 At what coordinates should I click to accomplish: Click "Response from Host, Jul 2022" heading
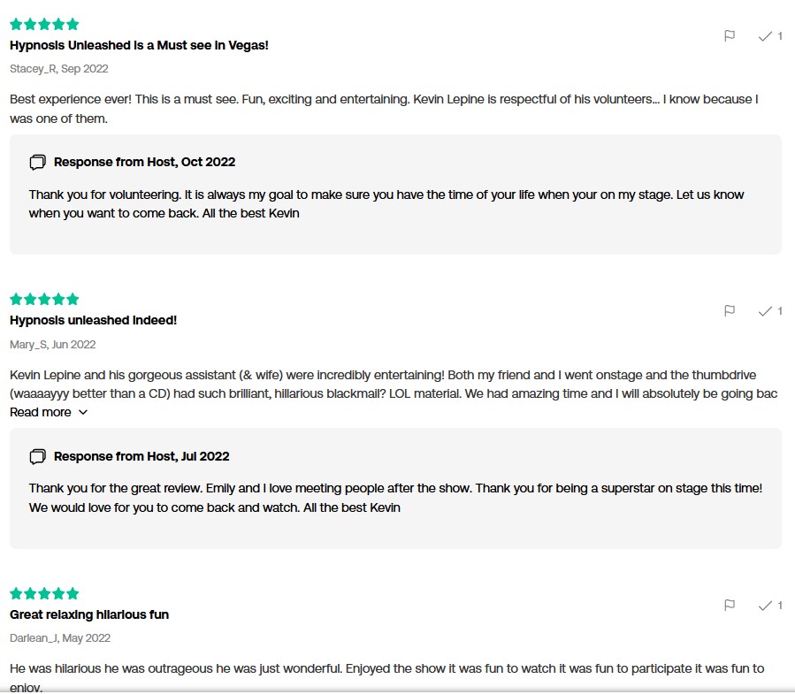coord(141,457)
